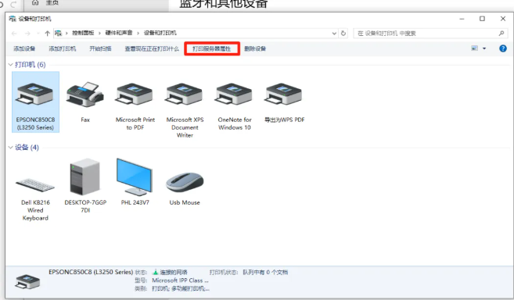Screen dimensions: 514x300
Task: Click 连接的网络 status text in details pane
Action: (x=174, y=272)
